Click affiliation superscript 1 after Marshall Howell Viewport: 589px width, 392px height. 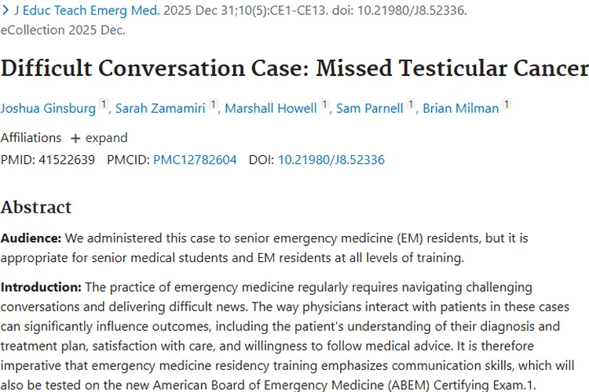[x=324, y=104]
